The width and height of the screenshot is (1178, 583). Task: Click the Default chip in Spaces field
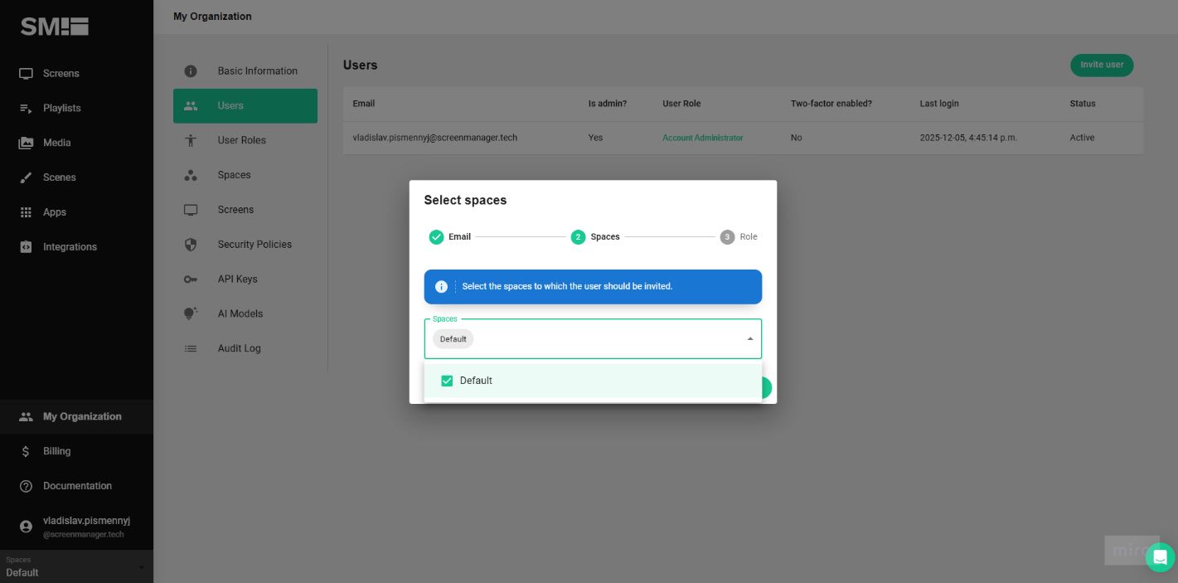pyautogui.click(x=453, y=339)
